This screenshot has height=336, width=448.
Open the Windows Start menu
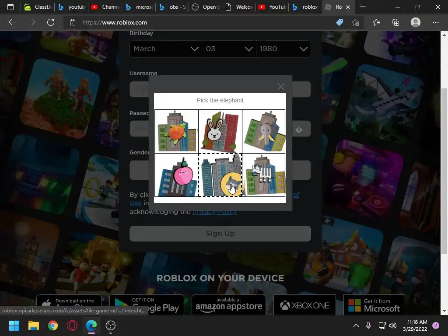[14, 325]
